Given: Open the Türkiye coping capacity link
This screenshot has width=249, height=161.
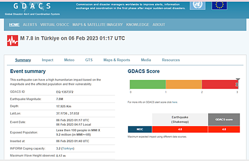Looking at the screenshot, I should coord(68,148).
